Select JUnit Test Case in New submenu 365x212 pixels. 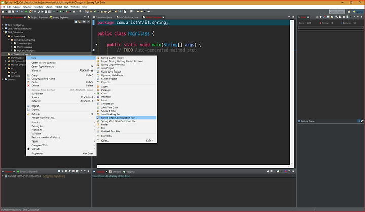point(126,108)
